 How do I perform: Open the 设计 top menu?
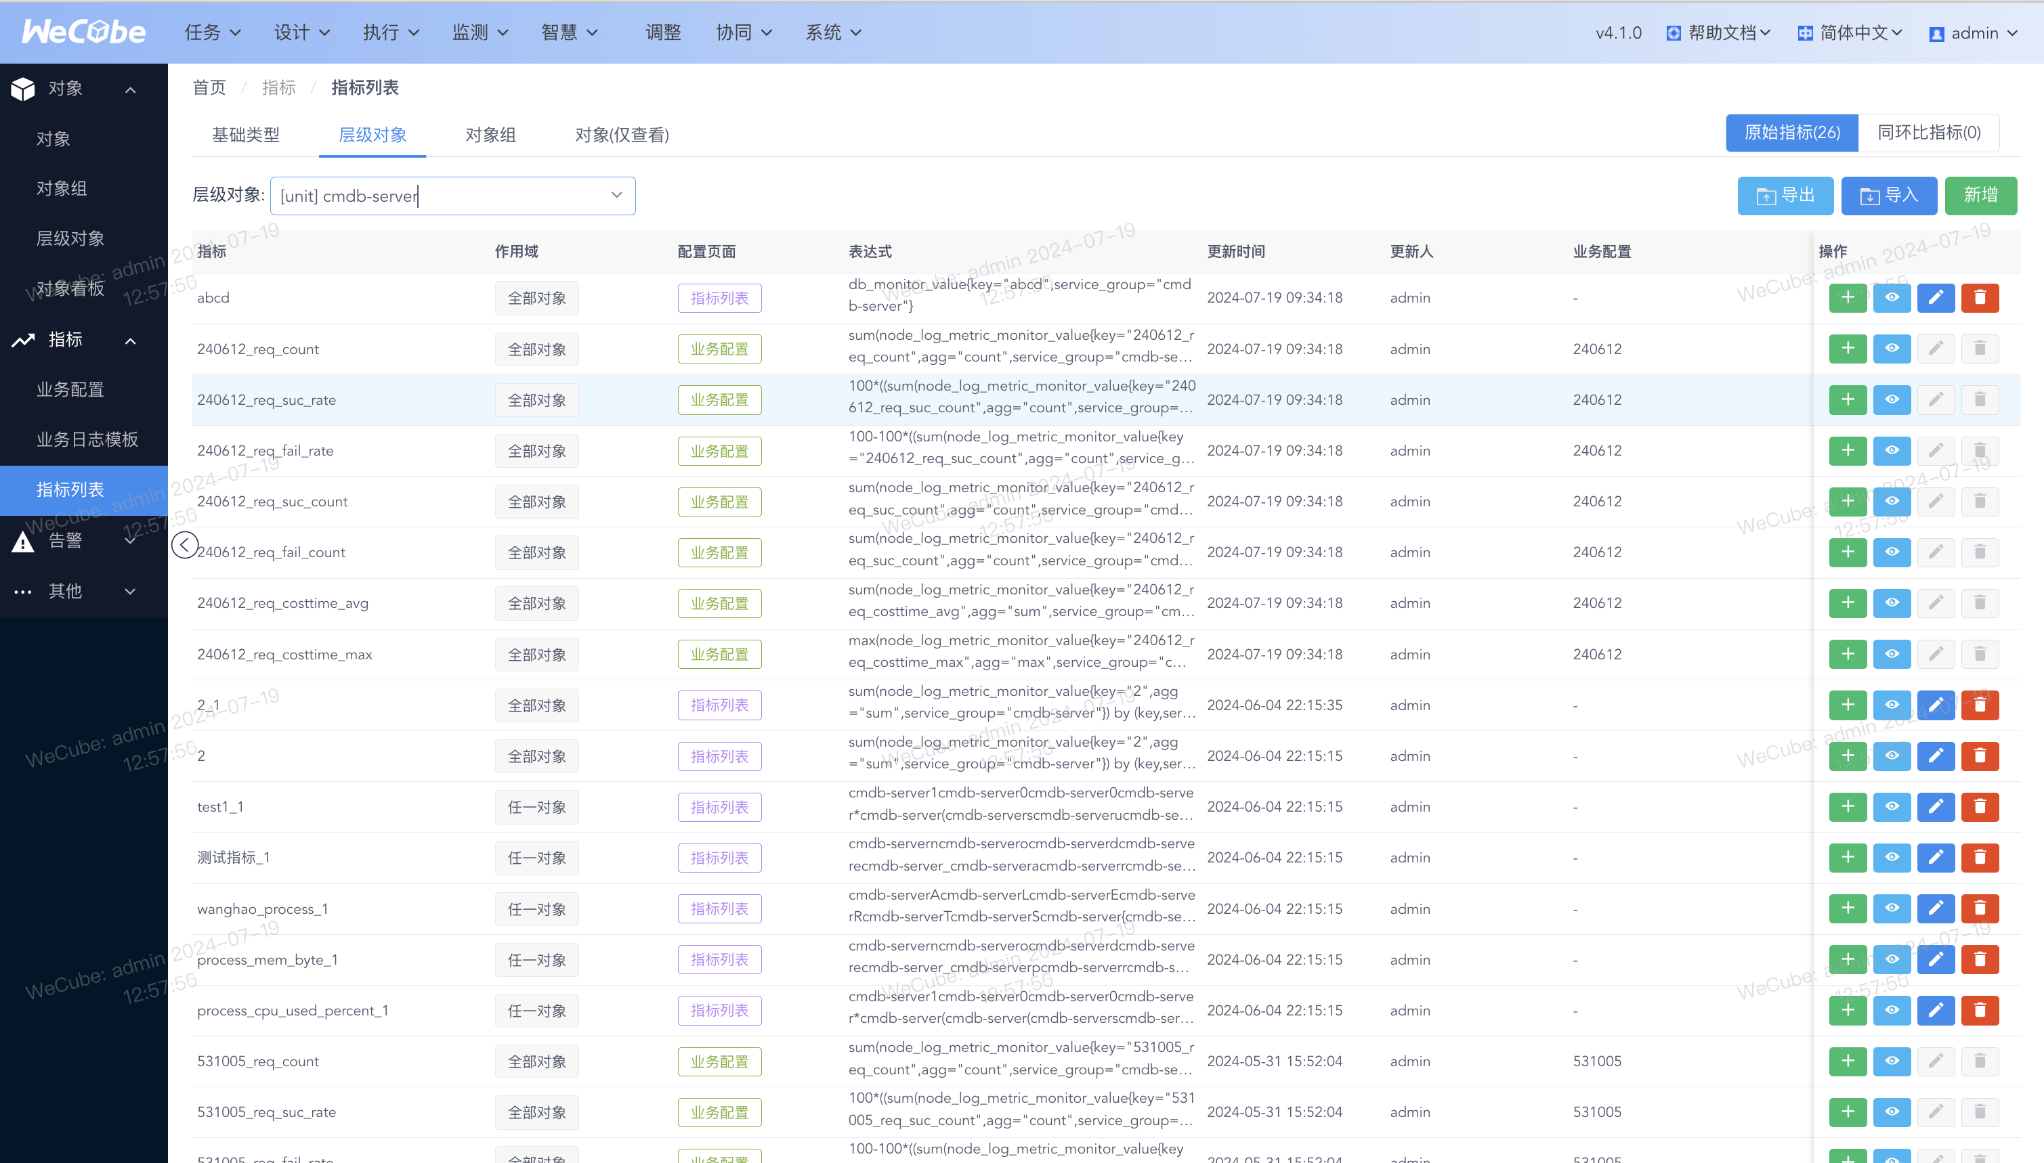point(302,32)
